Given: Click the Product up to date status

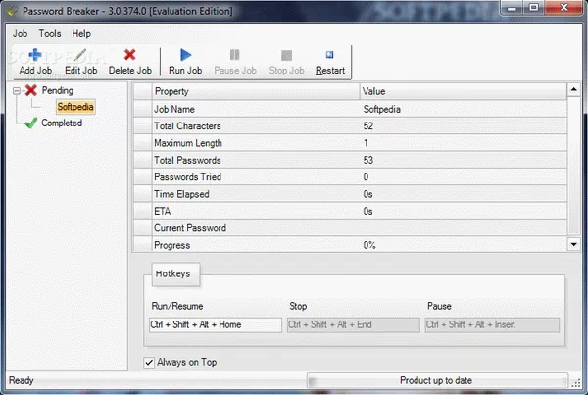Looking at the screenshot, I should (436, 380).
